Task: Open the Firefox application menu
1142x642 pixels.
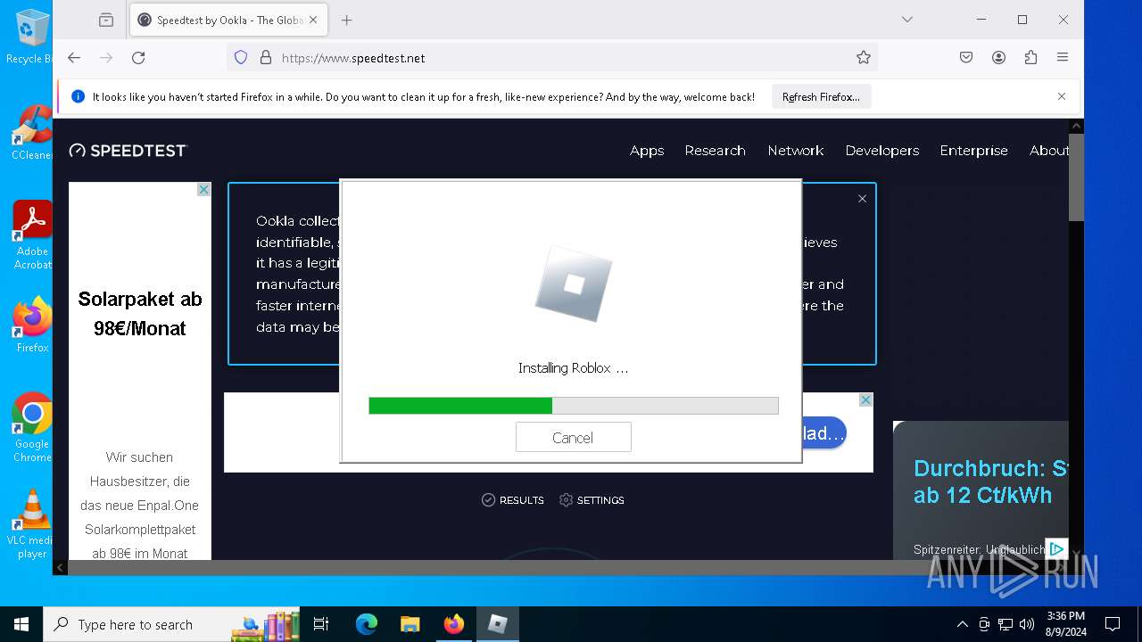Action: click(x=1063, y=57)
